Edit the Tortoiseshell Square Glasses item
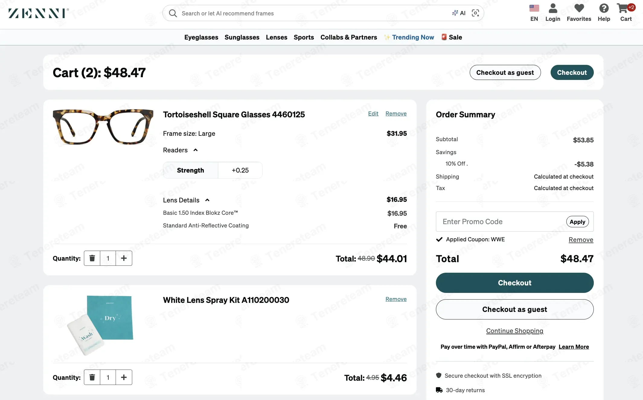The height and width of the screenshot is (400, 643). (x=373, y=113)
